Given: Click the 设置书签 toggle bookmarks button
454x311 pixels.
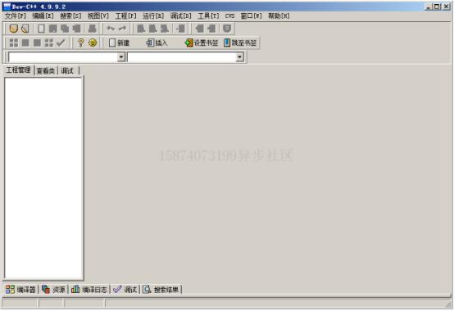Looking at the screenshot, I should pos(202,43).
